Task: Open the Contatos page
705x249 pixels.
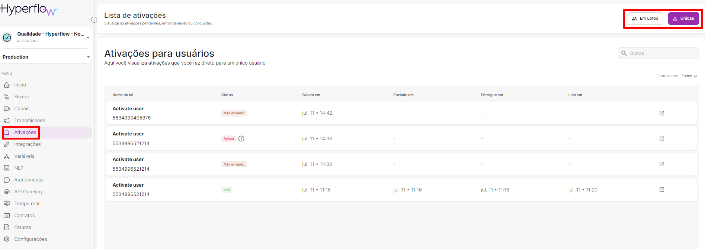Action: pos(25,216)
